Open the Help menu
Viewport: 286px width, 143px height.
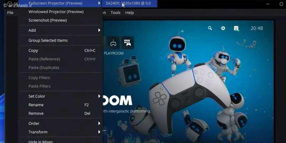click(x=129, y=13)
